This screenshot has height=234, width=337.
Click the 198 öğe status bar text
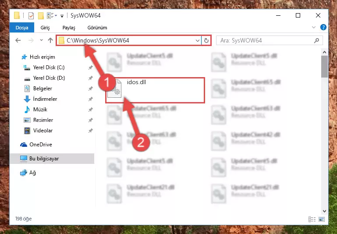[23, 219]
